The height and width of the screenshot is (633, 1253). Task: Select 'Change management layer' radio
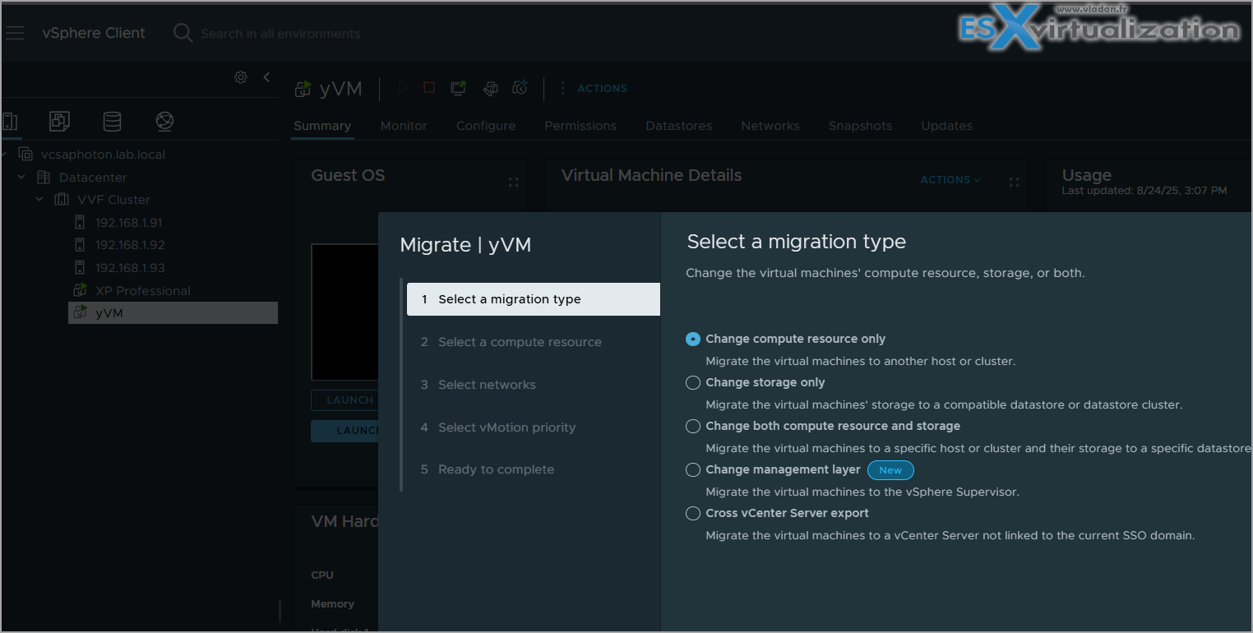coord(693,469)
